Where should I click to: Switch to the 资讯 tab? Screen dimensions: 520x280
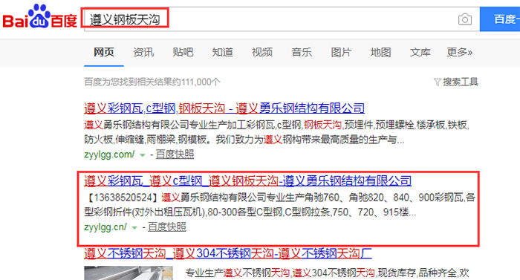point(143,52)
